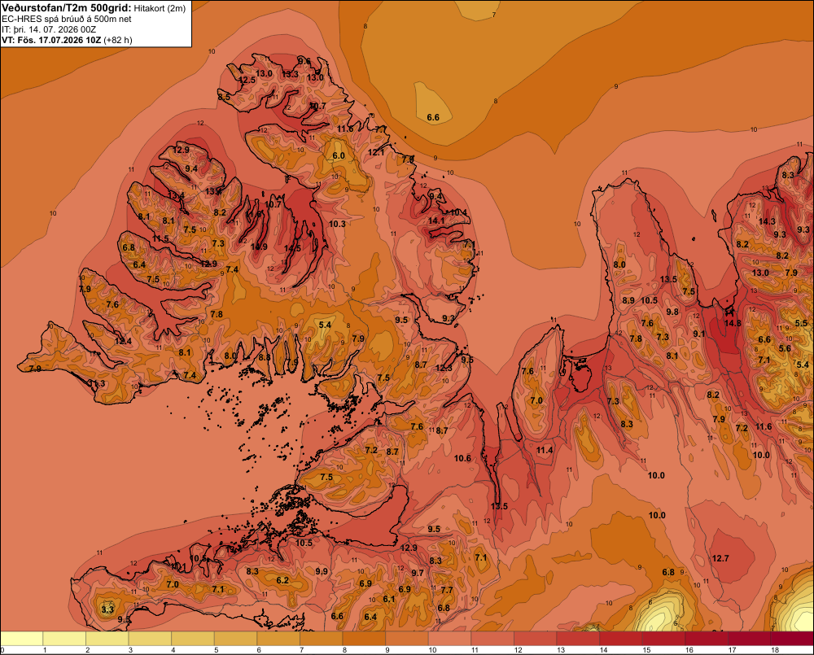Click the 11.4 temperature label

tap(545, 450)
